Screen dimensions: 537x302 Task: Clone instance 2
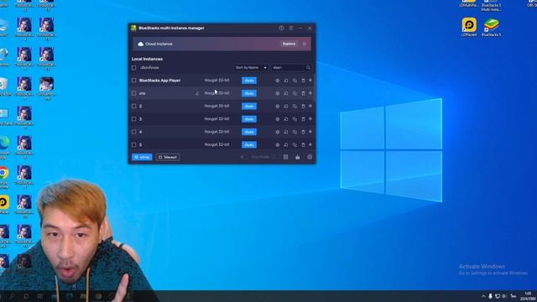pyautogui.click(x=295, y=107)
